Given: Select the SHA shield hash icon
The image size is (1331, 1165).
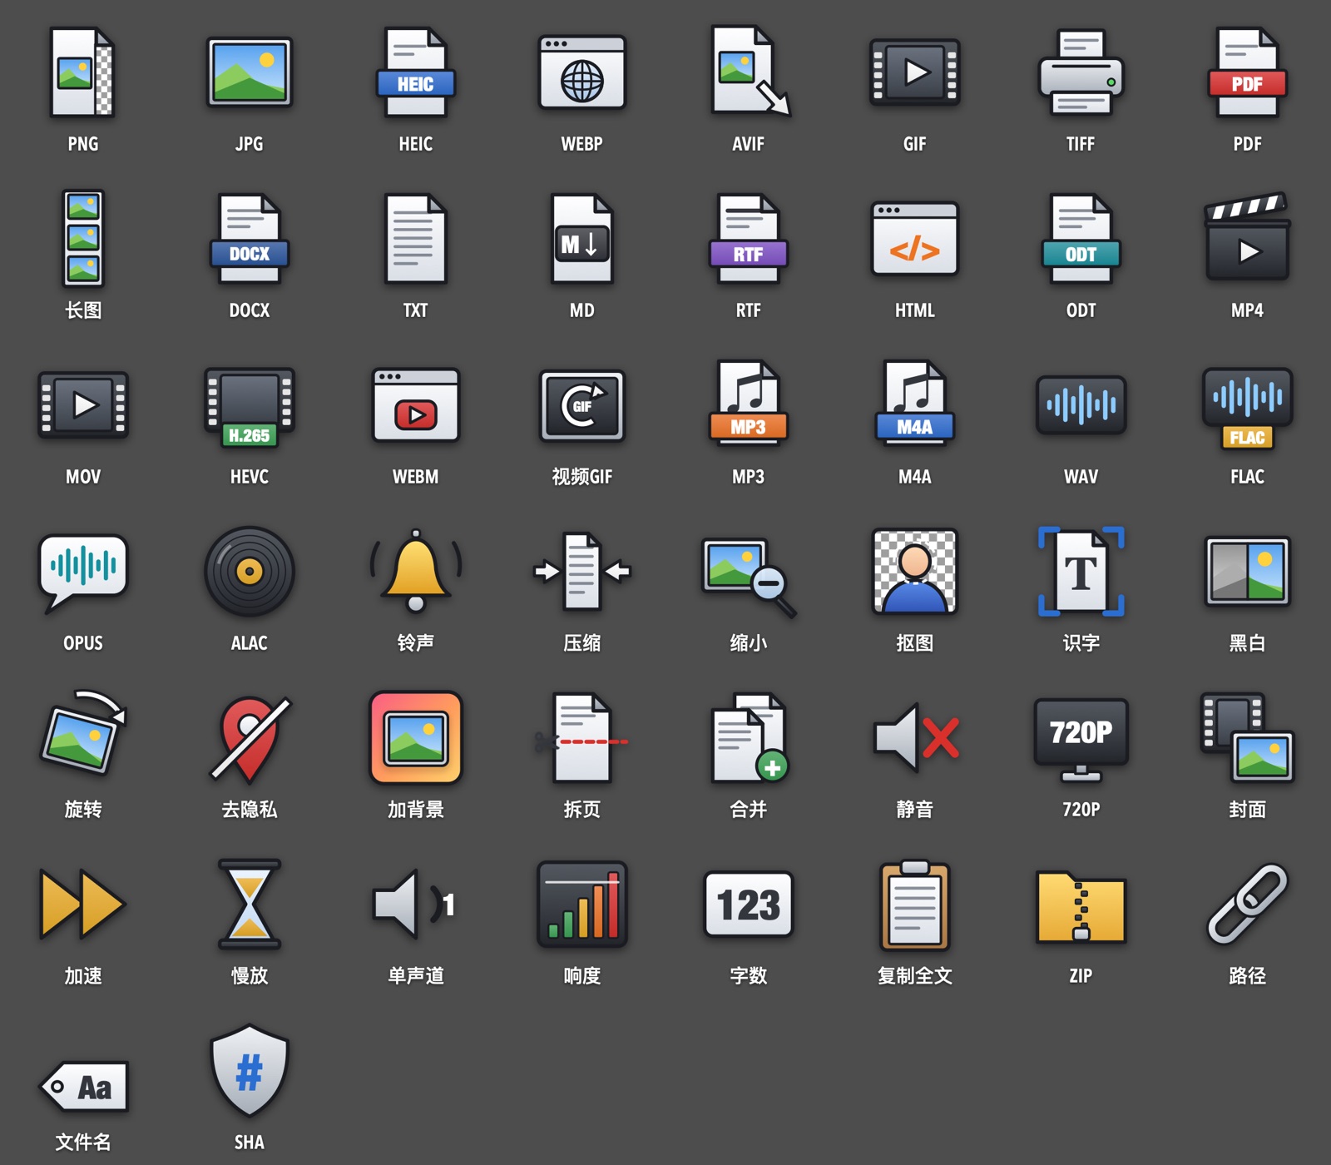Looking at the screenshot, I should (x=250, y=1070).
